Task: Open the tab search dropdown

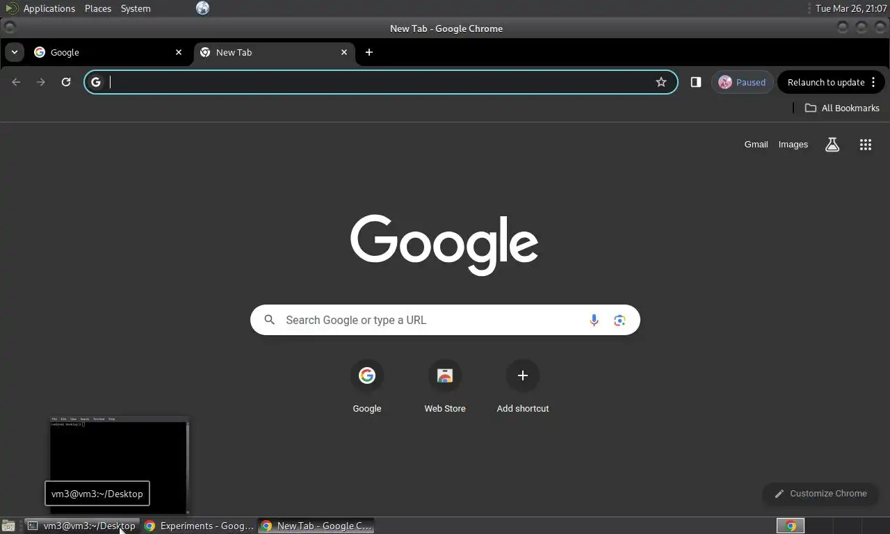Action: (14, 52)
